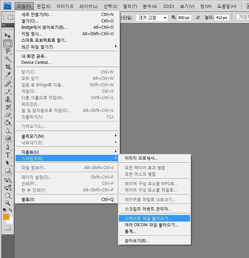
Task: Expand the toolbox panel double arrows
Action: tap(4, 25)
